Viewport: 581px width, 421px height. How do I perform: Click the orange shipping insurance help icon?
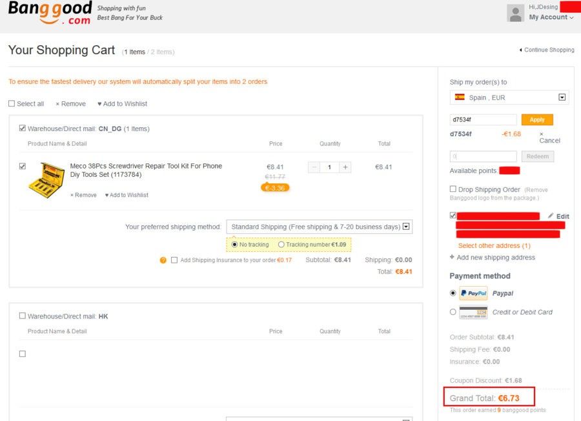pos(163,260)
